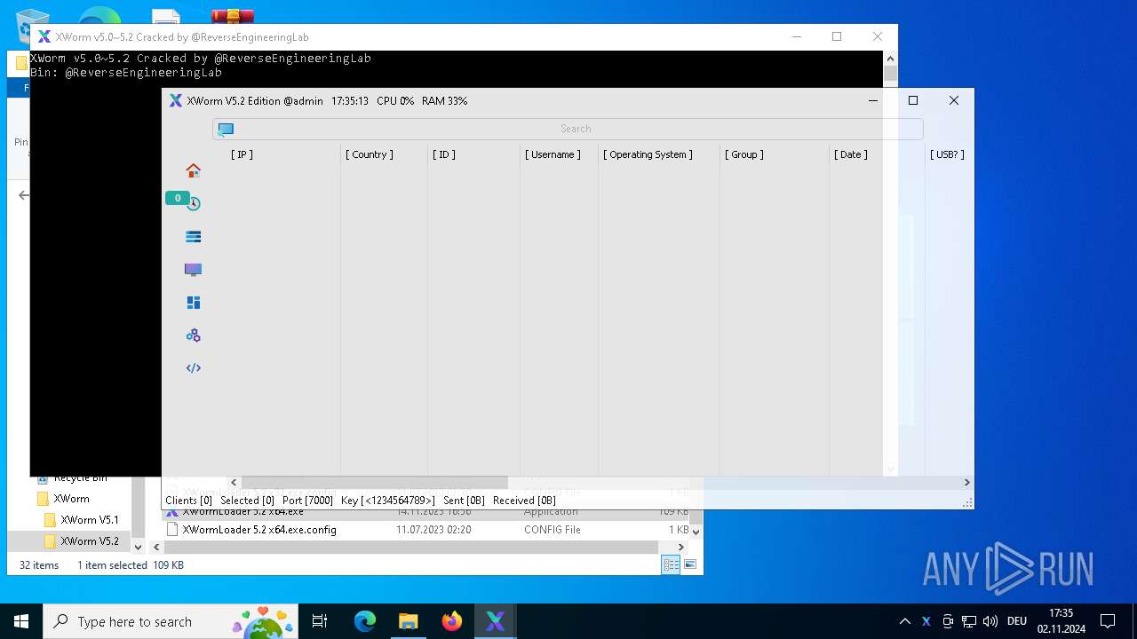Select XWormLoader 5.2 x64.exe.config file
Viewport: 1137px width, 639px height.
coord(259,530)
